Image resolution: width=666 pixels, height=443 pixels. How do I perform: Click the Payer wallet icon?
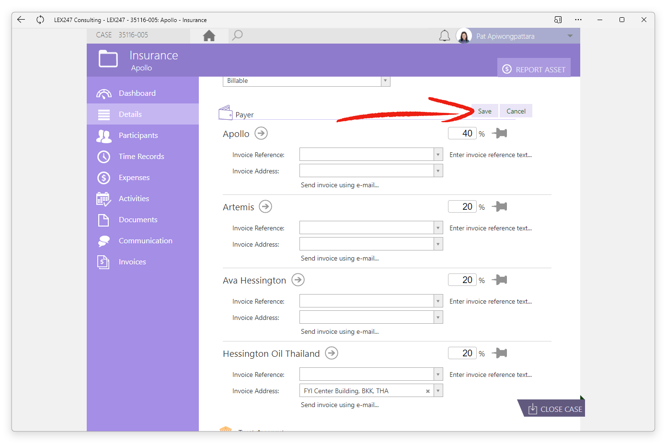pos(226,113)
